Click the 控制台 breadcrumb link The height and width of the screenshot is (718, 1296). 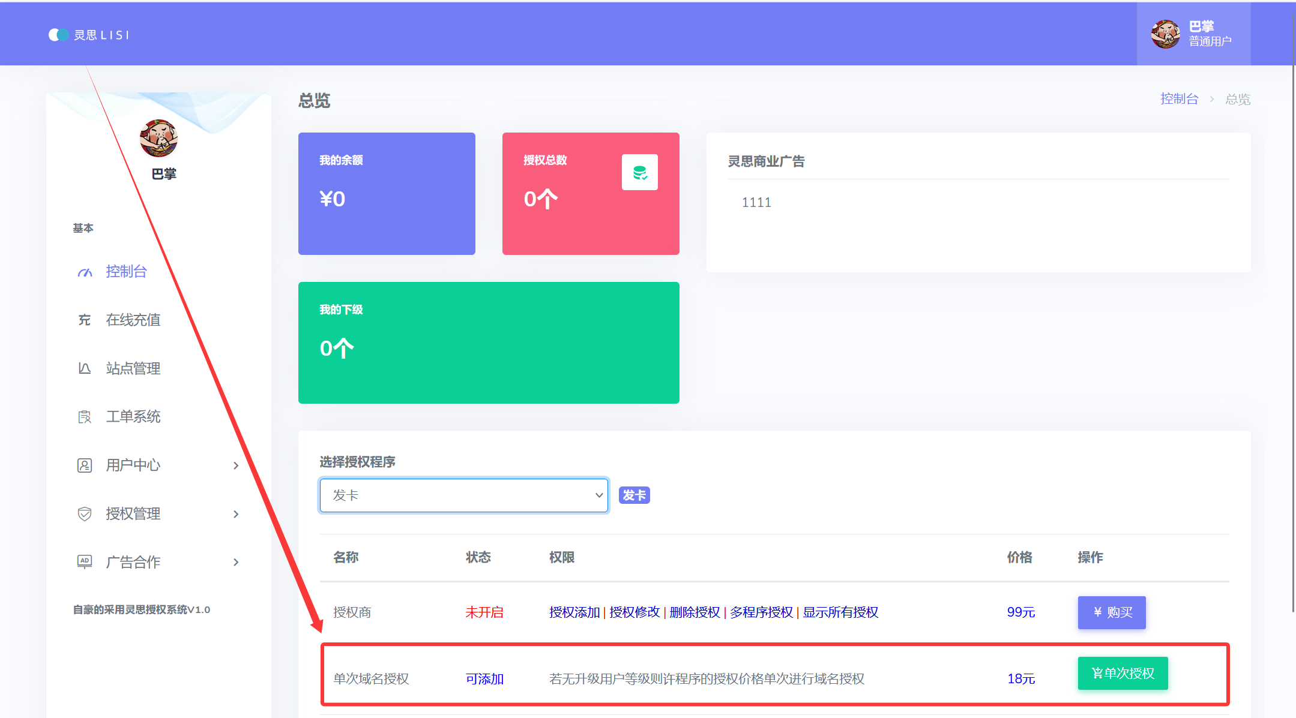1179,99
